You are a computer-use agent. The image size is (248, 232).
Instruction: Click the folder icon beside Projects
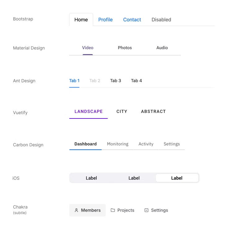(113, 210)
